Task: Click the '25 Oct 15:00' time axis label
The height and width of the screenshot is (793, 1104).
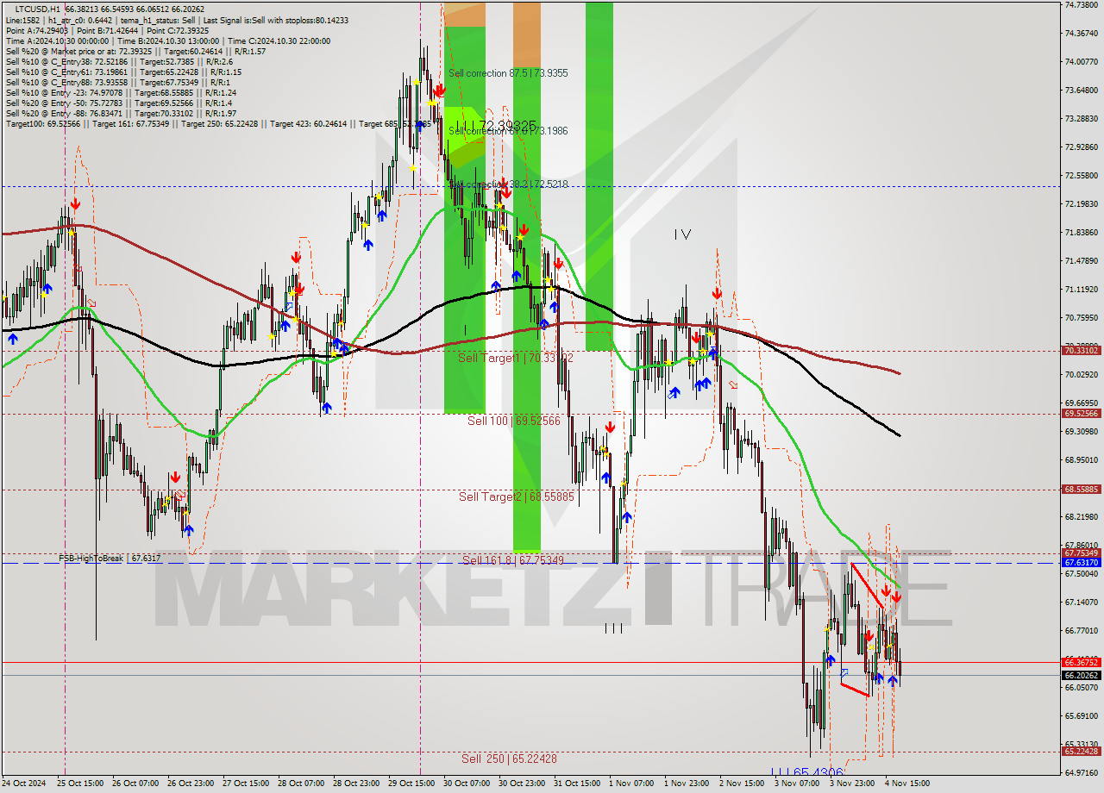Action: click(80, 784)
